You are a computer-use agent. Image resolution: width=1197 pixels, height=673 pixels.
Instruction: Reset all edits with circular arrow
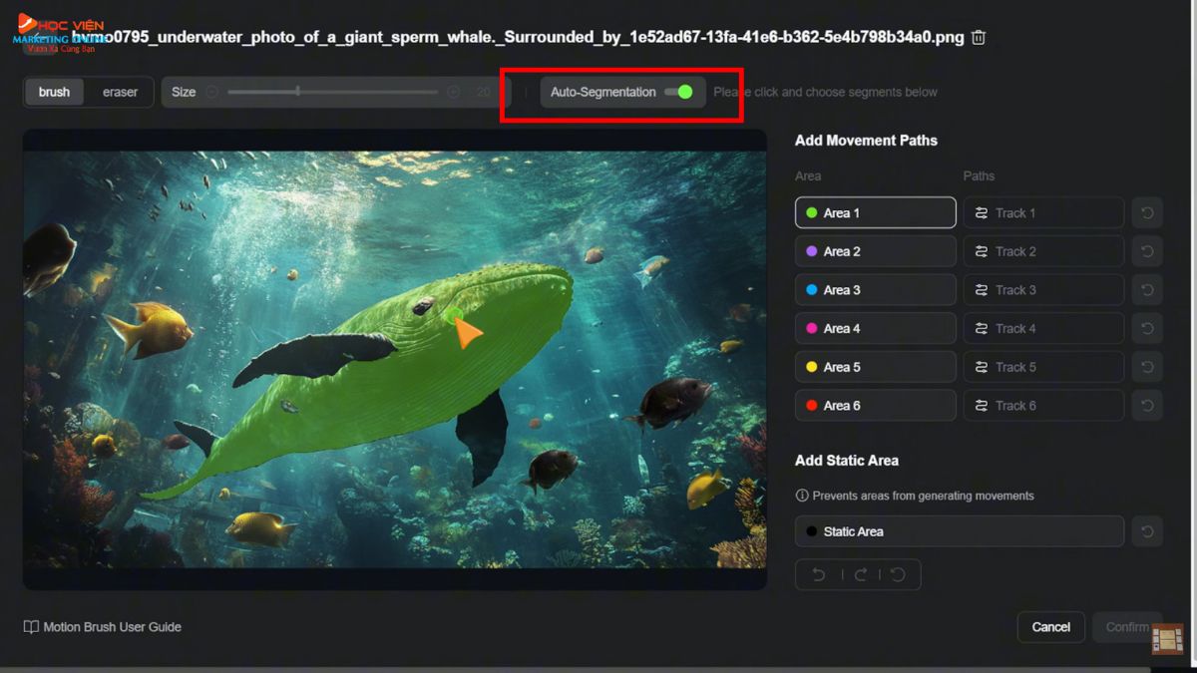pyautogui.click(x=898, y=574)
